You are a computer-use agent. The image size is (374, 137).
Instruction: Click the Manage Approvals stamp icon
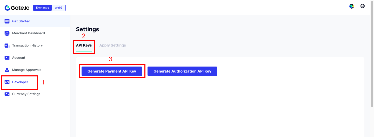pos(7,70)
